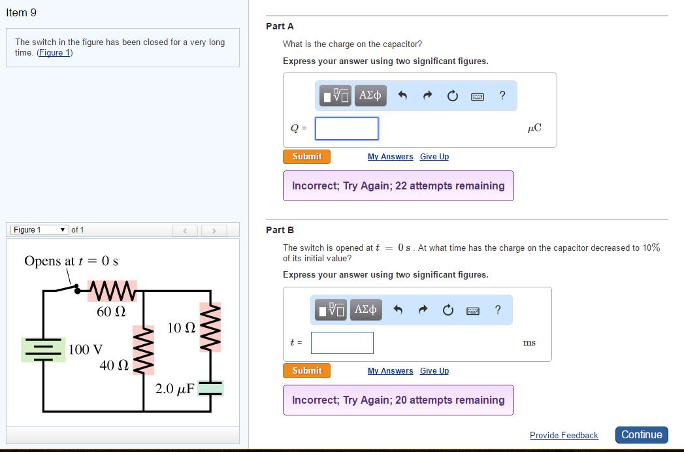Open the math templates tool in Part B
Image resolution: width=684 pixels, height=452 pixels.
click(331, 310)
